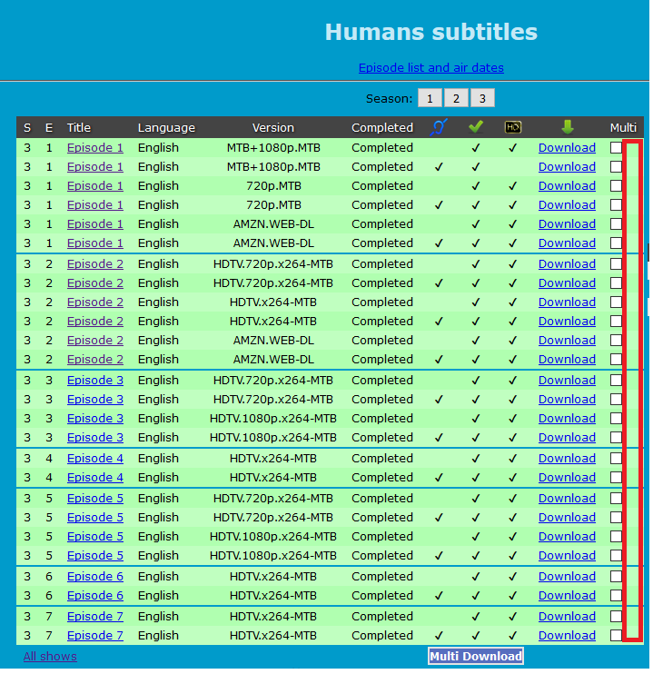
Task: Click the HD icon in table header
Action: point(512,127)
